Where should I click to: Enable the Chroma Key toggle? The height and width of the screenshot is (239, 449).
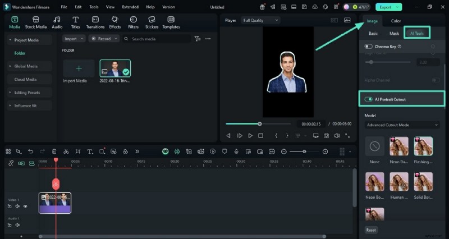tap(369, 47)
